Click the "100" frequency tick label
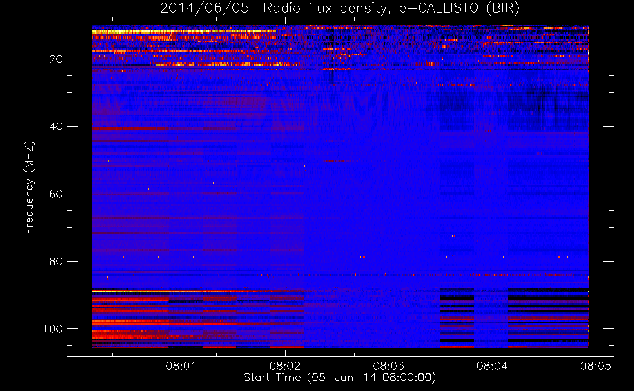Screen dimensions: 634x391 tap(53, 329)
